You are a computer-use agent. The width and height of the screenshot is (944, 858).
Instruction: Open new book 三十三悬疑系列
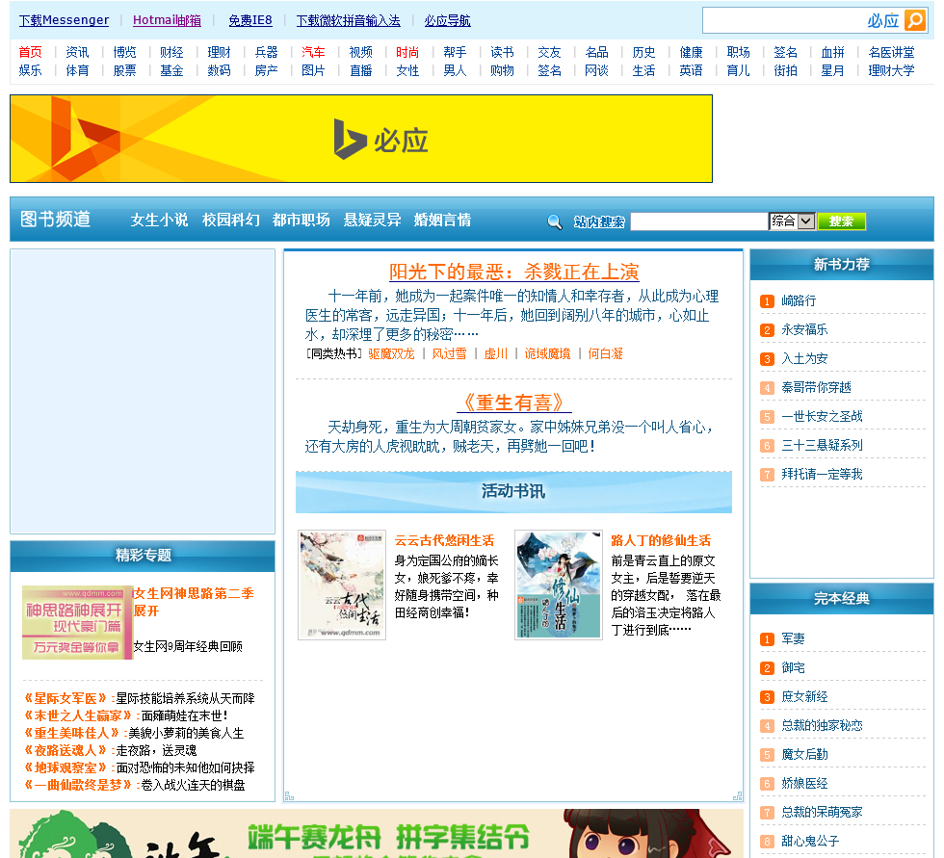822,445
